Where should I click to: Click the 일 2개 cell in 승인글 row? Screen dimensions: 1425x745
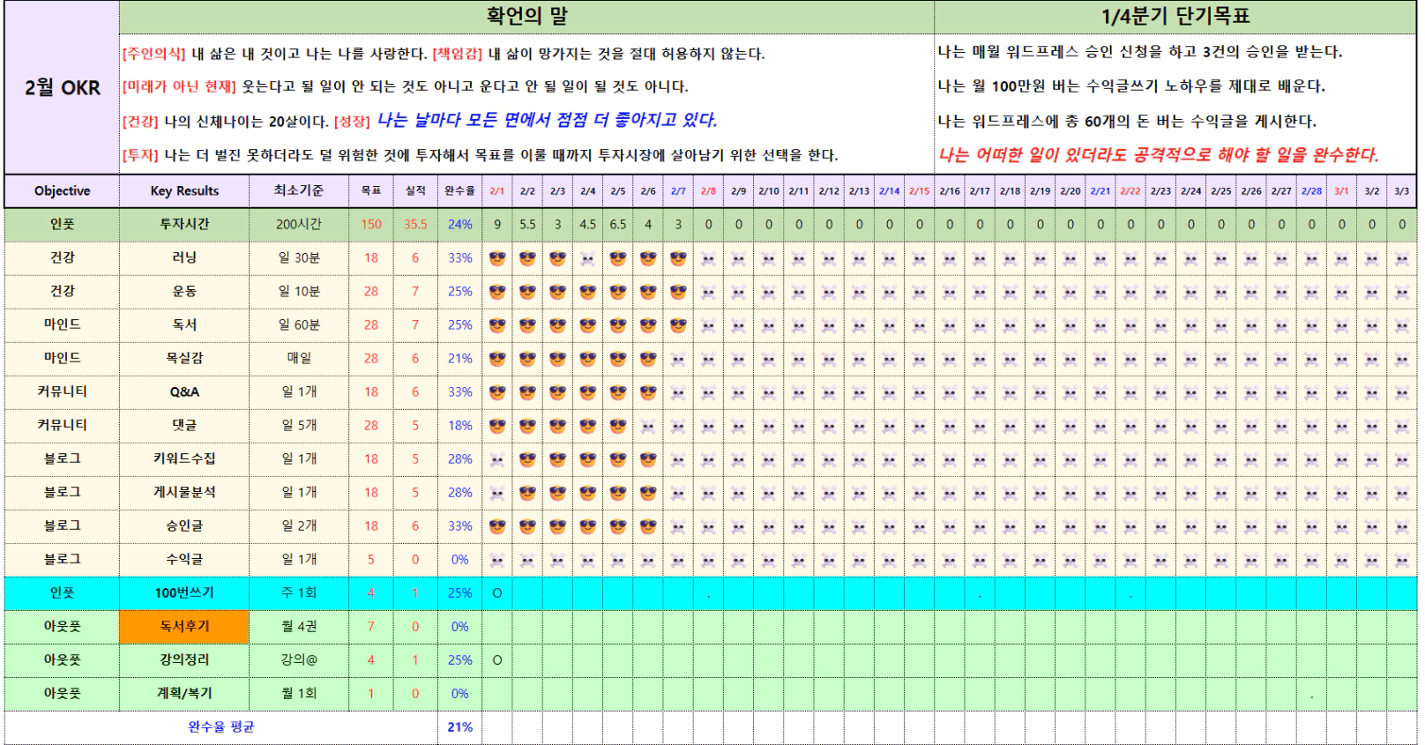coord(299,526)
